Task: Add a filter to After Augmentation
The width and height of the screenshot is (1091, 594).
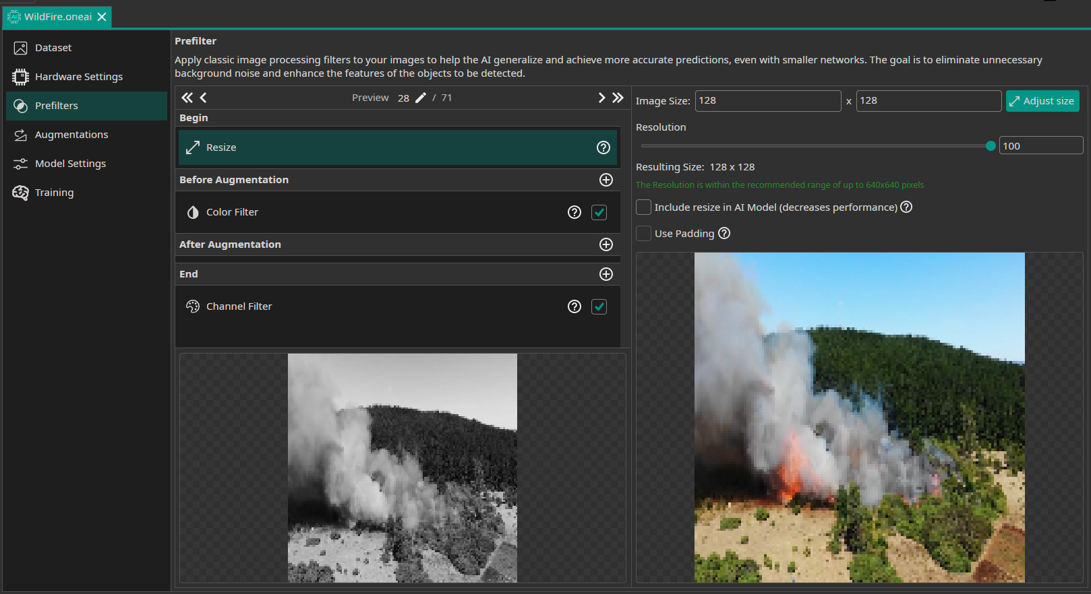Action: click(606, 244)
